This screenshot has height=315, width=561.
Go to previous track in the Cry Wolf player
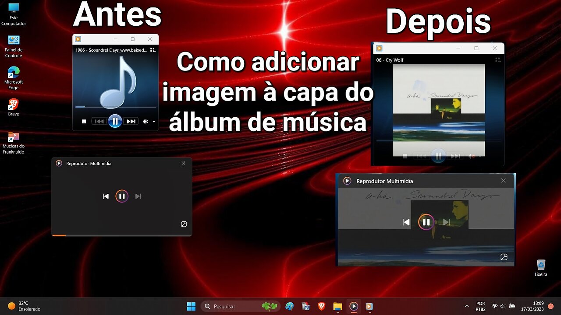[422, 156]
